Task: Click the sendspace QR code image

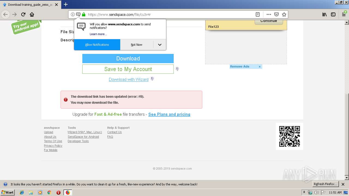Action: pyautogui.click(x=289, y=136)
